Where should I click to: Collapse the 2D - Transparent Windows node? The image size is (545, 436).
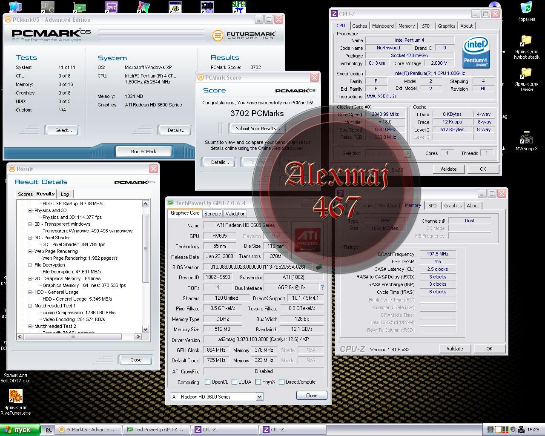pyautogui.click(x=30, y=224)
